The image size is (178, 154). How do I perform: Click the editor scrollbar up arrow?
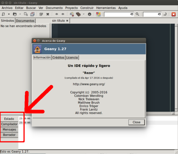pyautogui.click(x=176, y=25)
